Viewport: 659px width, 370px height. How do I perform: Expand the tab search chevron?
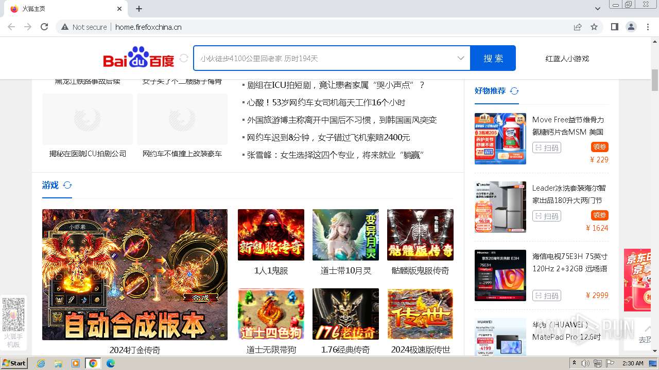[598, 9]
